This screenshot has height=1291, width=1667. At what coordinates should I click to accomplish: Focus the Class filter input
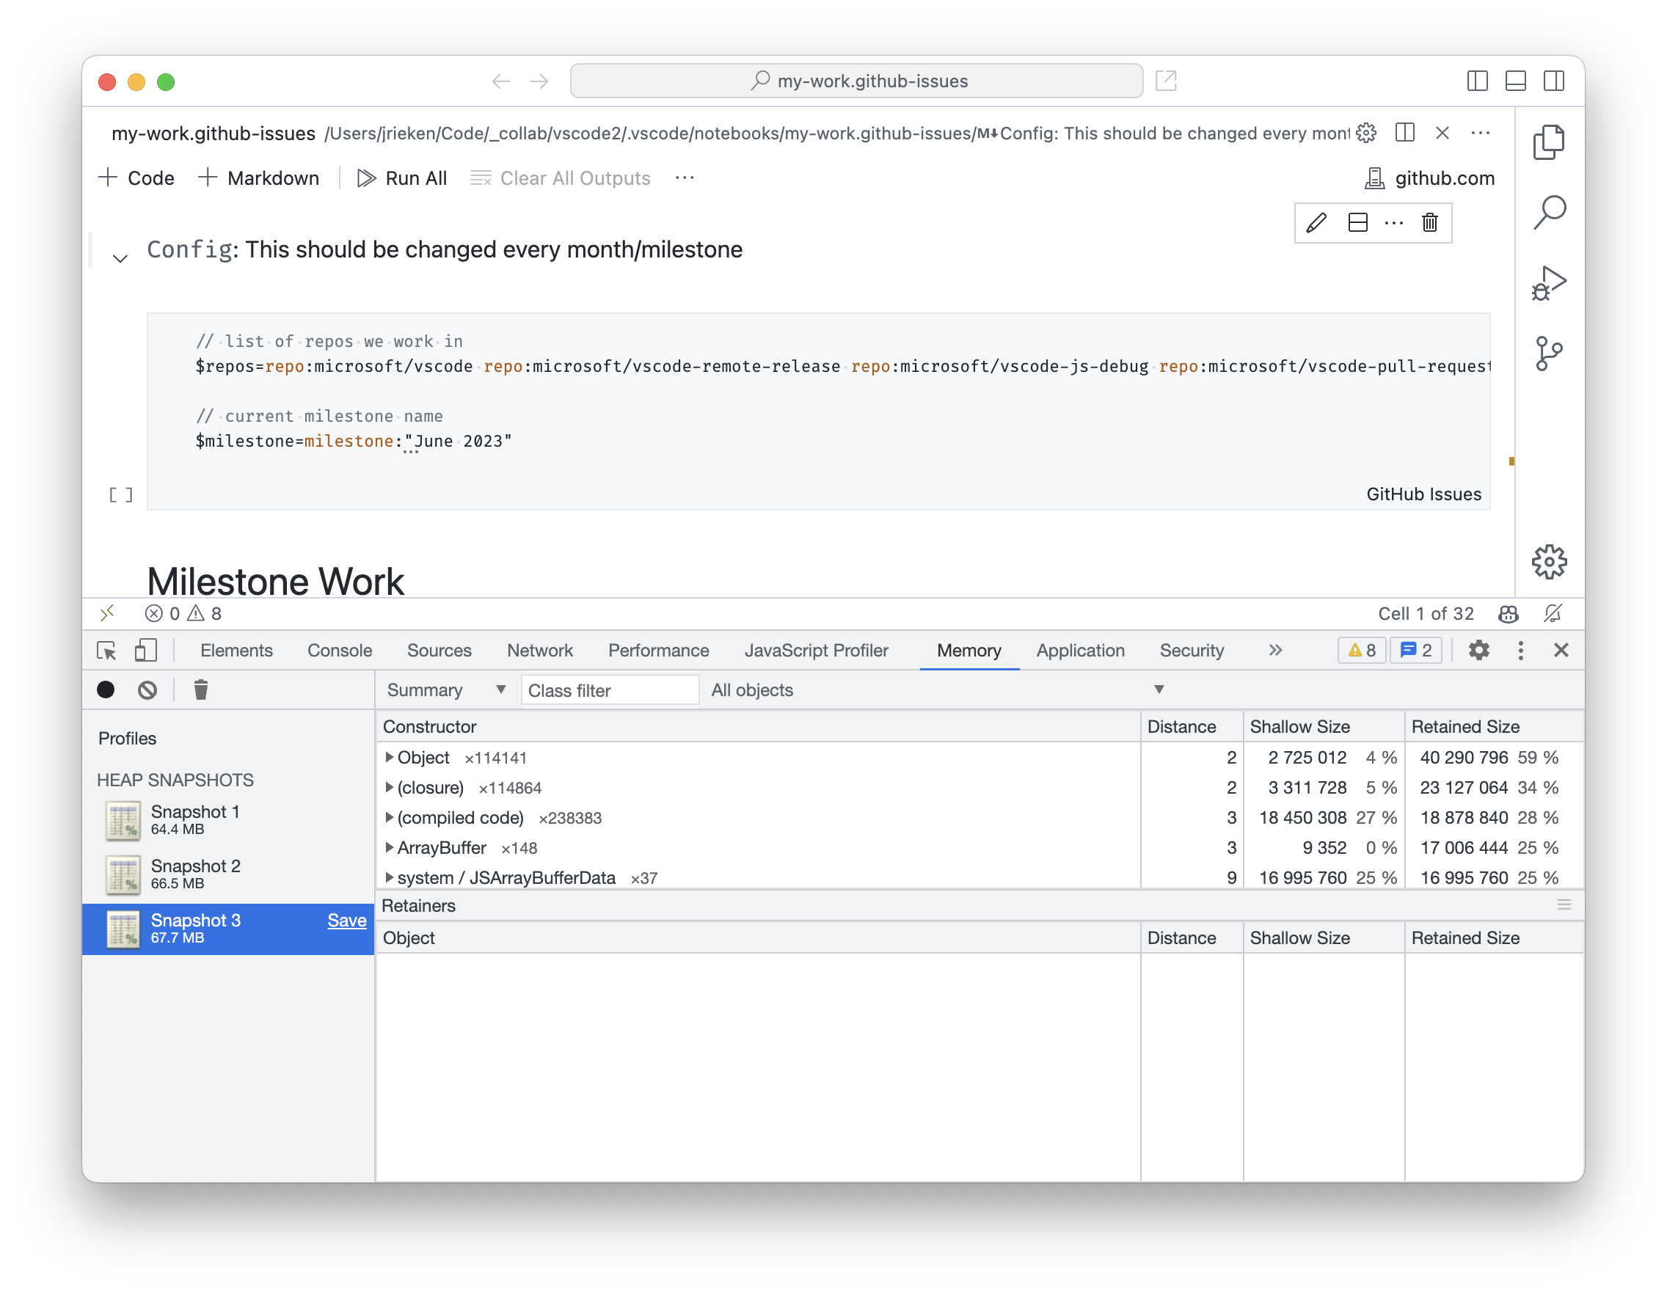[x=609, y=690]
